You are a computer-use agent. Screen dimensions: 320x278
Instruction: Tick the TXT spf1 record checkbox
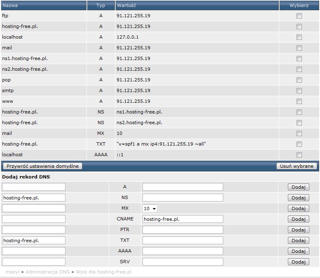[x=299, y=144]
